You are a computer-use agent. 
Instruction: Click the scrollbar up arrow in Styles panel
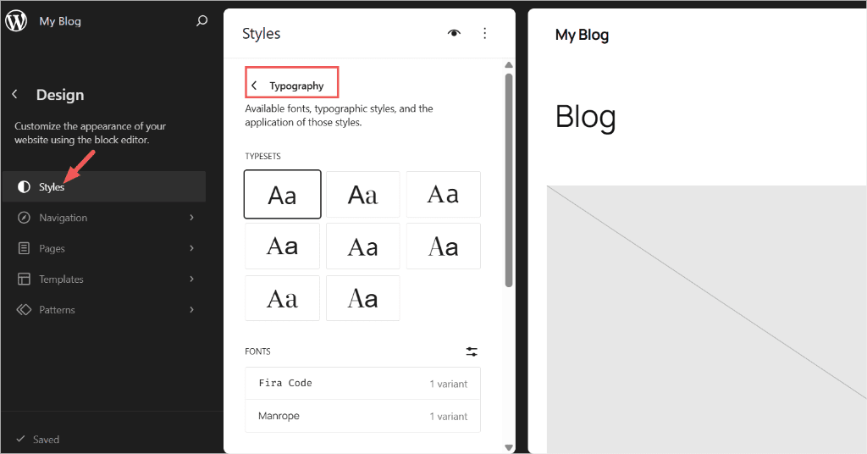click(509, 65)
